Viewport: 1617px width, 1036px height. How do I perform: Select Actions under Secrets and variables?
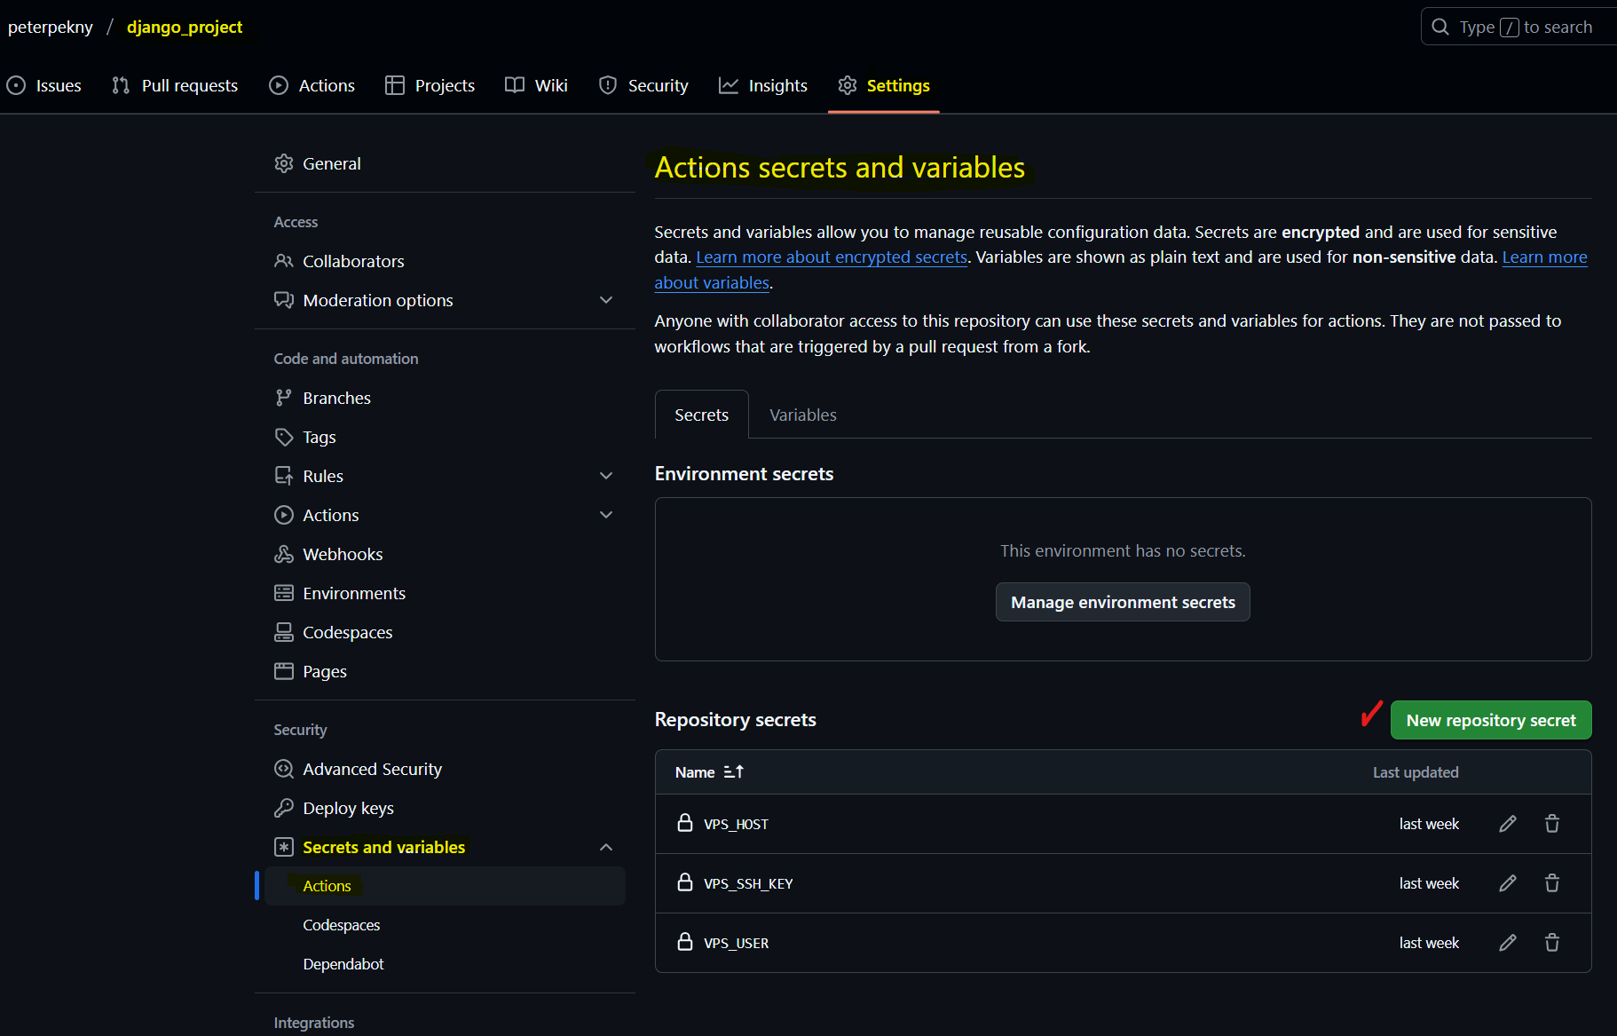point(445,886)
